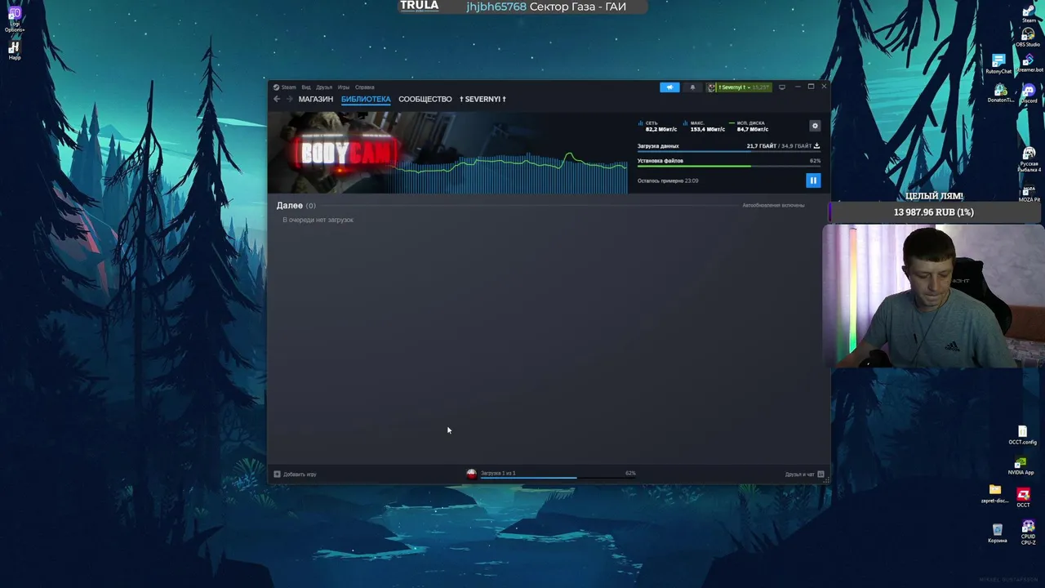Open MOZA Pit desktop shortcut
The height and width of the screenshot is (588, 1045).
[x=1029, y=193]
